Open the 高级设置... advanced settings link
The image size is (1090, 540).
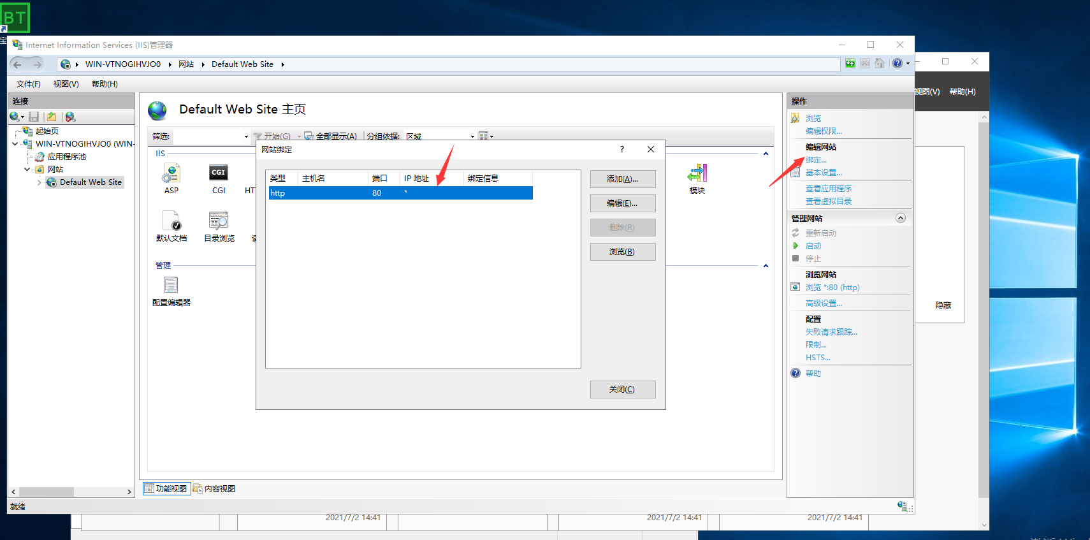tap(824, 303)
